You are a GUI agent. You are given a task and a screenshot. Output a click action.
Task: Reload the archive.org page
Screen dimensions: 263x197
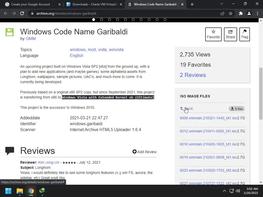click(22, 13)
